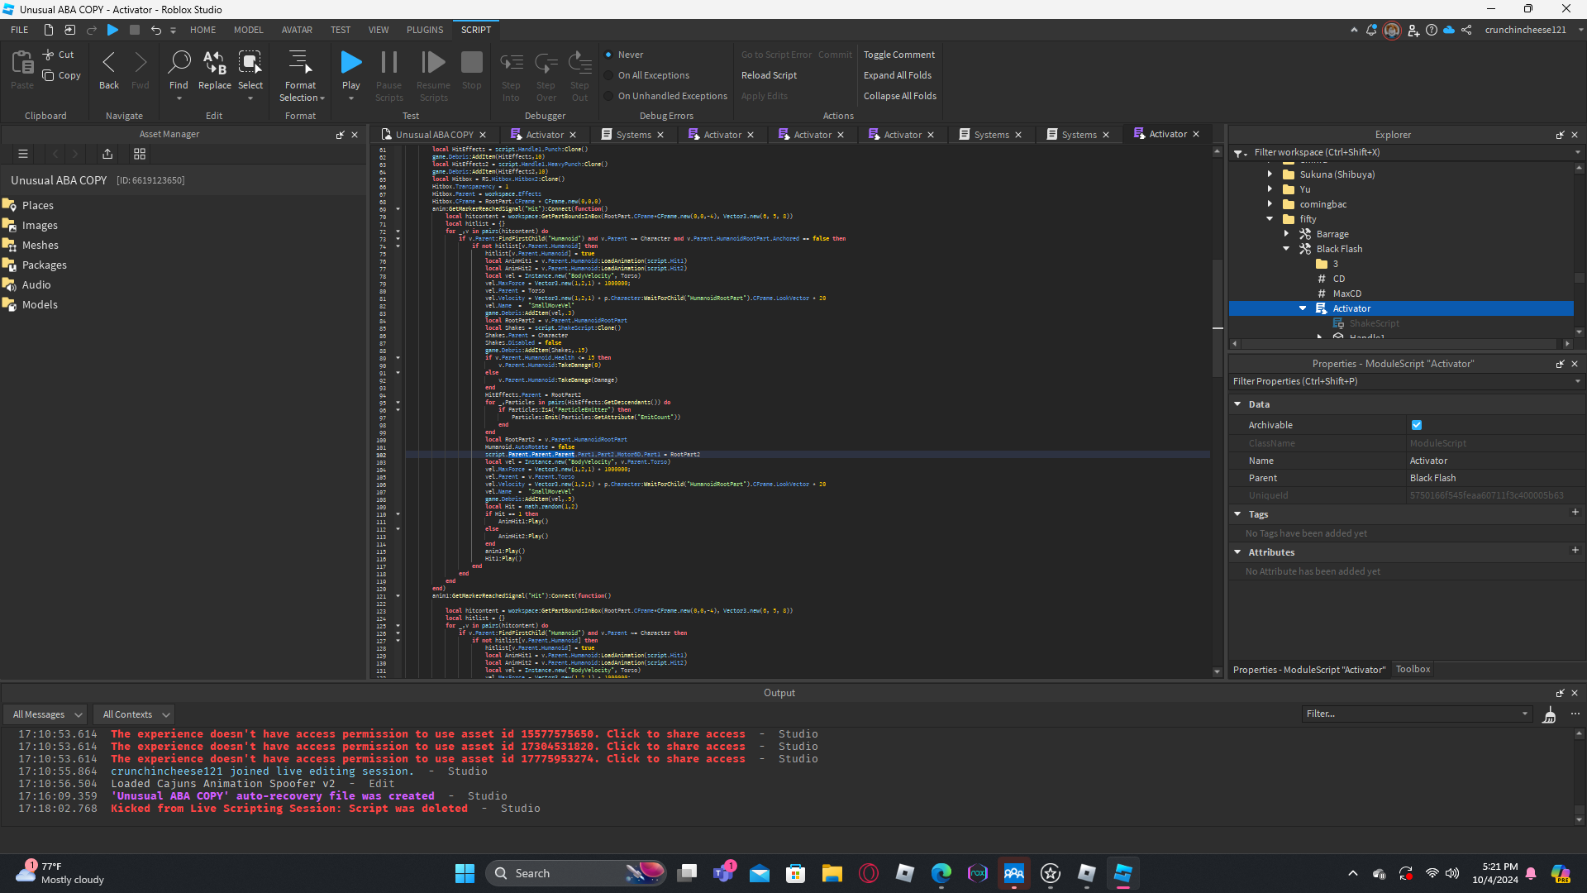Open Microsoft Edge from taskbar
The height and width of the screenshot is (893, 1587).
pos(941,873)
